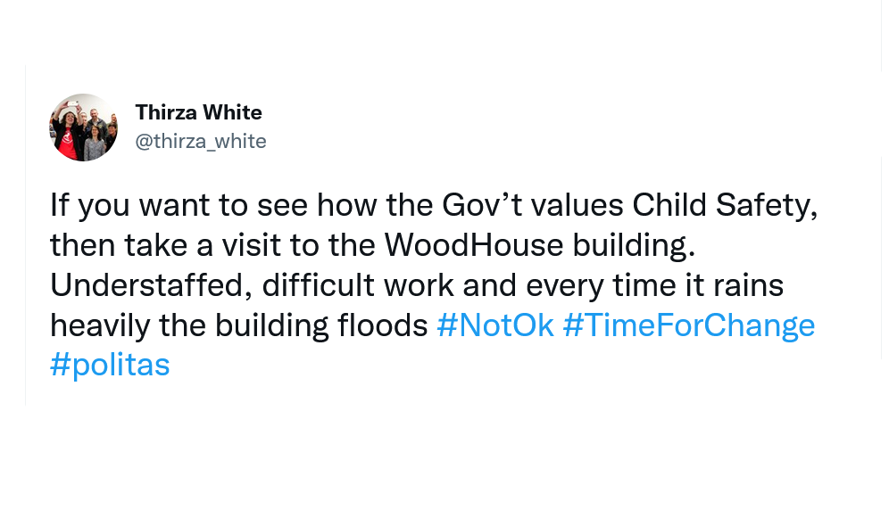889x518 pixels.
Task: Click the word heavily in the tweet
Action: tap(100, 325)
